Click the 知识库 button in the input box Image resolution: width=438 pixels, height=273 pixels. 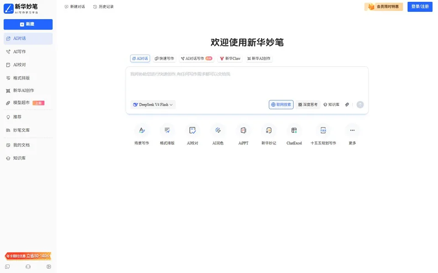pos(331,105)
